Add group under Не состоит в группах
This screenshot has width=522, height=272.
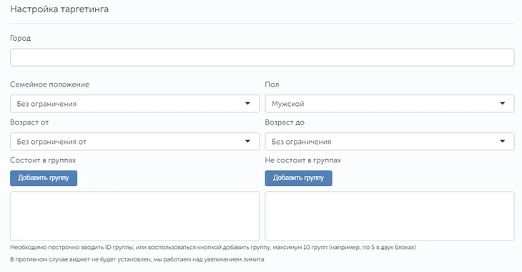298,178
